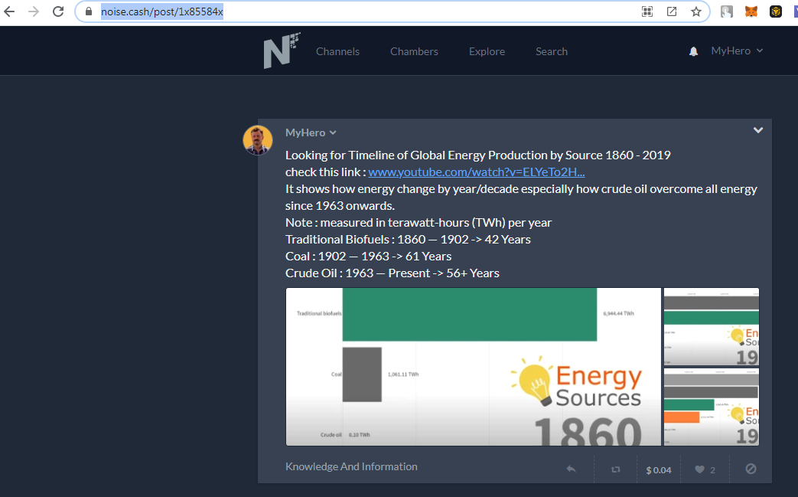Click the MyHero profile avatar on post

[x=258, y=140]
